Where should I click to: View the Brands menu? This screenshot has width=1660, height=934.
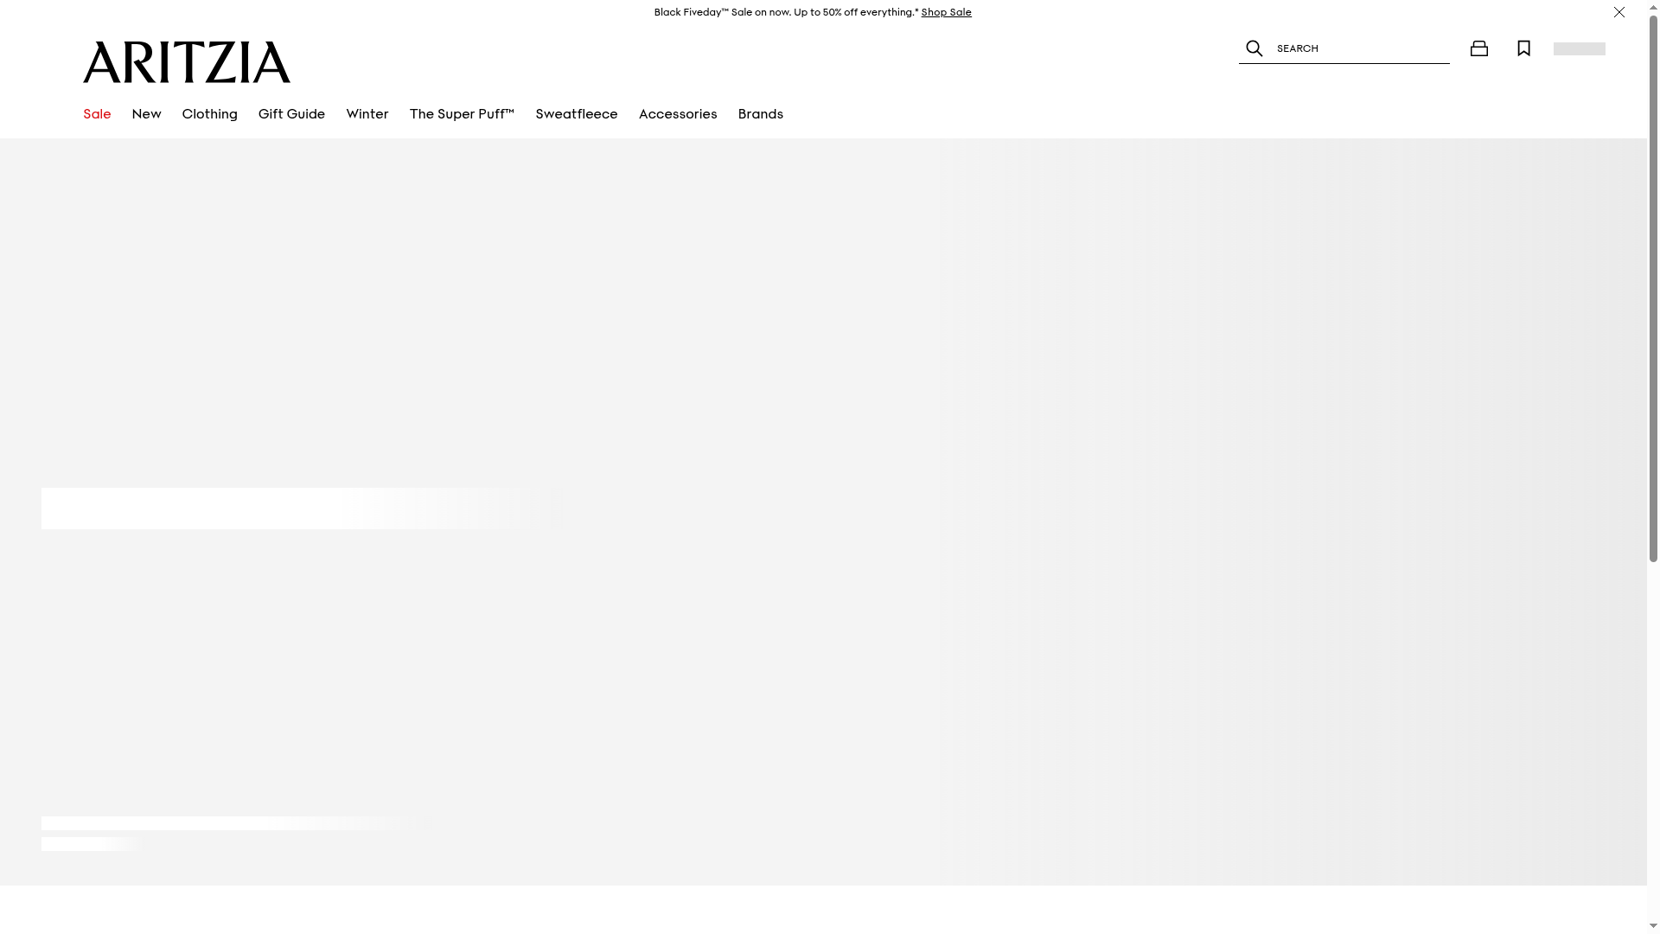point(760,113)
